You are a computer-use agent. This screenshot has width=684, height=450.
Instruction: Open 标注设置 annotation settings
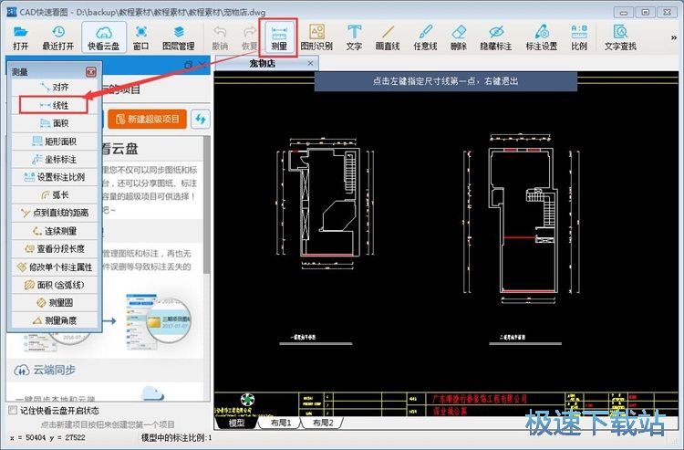541,36
